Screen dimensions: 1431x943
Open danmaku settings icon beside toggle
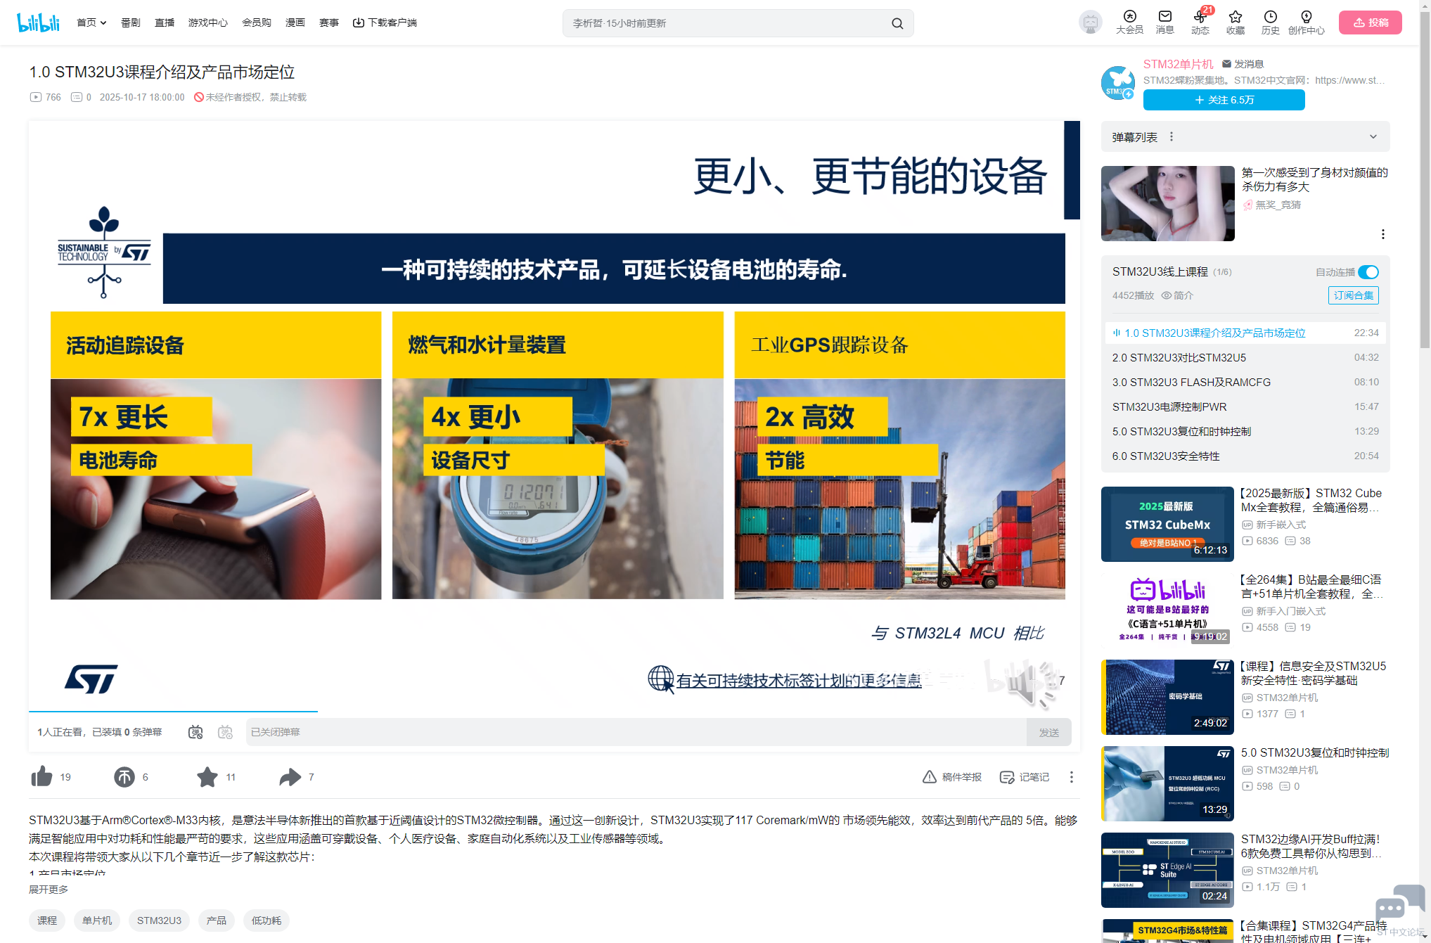click(225, 732)
